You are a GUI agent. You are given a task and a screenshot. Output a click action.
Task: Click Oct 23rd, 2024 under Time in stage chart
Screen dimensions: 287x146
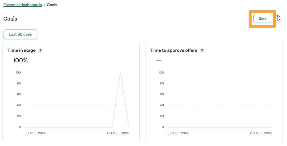click(x=118, y=133)
